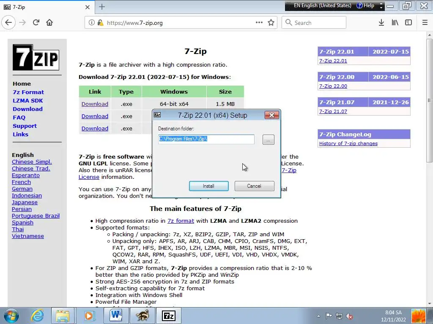This screenshot has width=433, height=324.
Task: Toggle the sidebar view icon
Action: pyautogui.click(x=408, y=23)
